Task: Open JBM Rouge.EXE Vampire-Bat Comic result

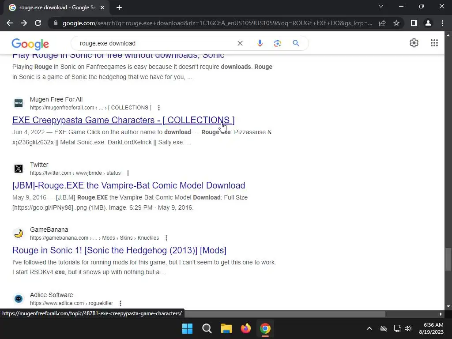Action: pyautogui.click(x=128, y=185)
